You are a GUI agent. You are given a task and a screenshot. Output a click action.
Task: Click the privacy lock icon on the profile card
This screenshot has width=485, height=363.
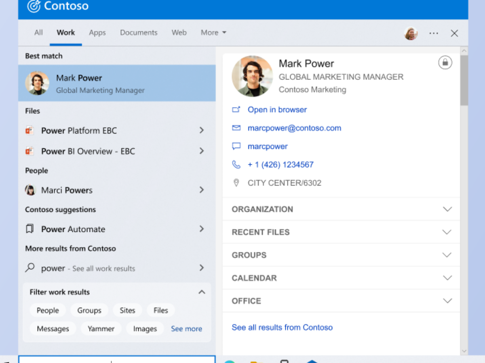(445, 63)
